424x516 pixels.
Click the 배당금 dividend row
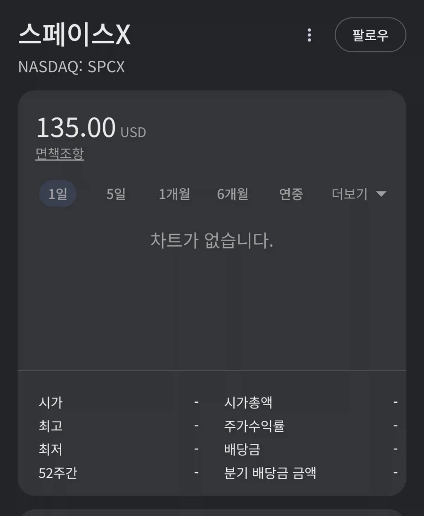pos(311,449)
